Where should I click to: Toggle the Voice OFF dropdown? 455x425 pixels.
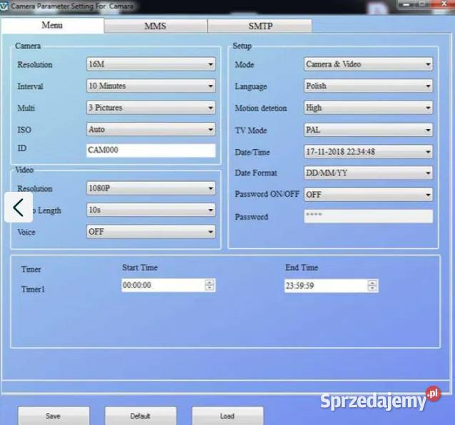click(150, 232)
